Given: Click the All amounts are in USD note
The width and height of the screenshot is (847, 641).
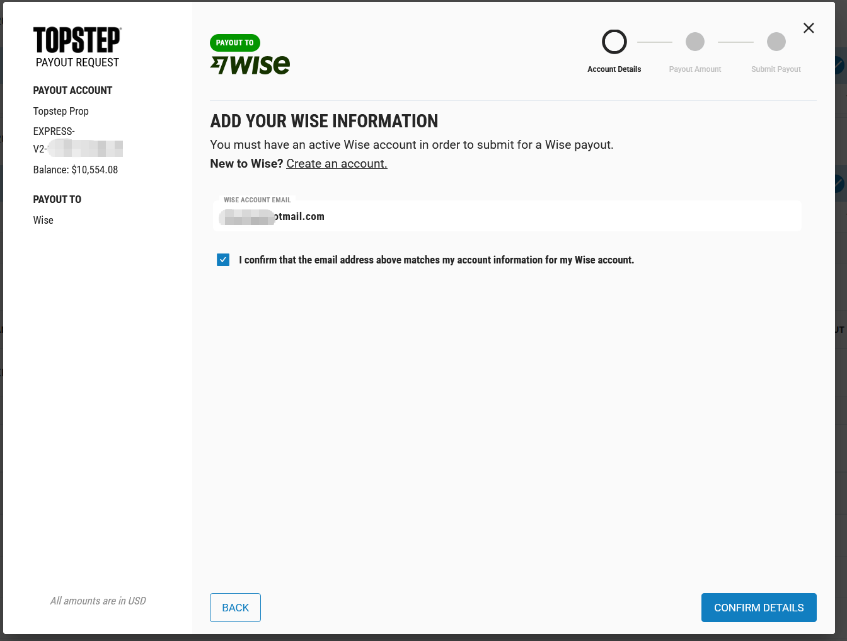Looking at the screenshot, I should point(98,601).
